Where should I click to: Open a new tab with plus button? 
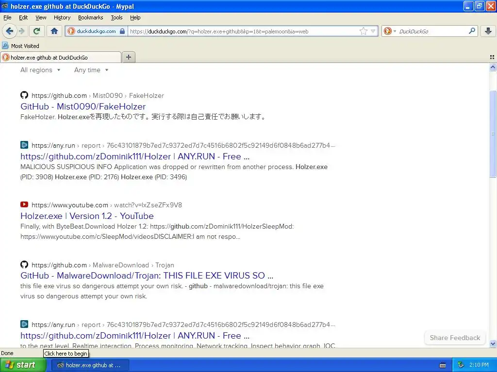[x=129, y=57]
